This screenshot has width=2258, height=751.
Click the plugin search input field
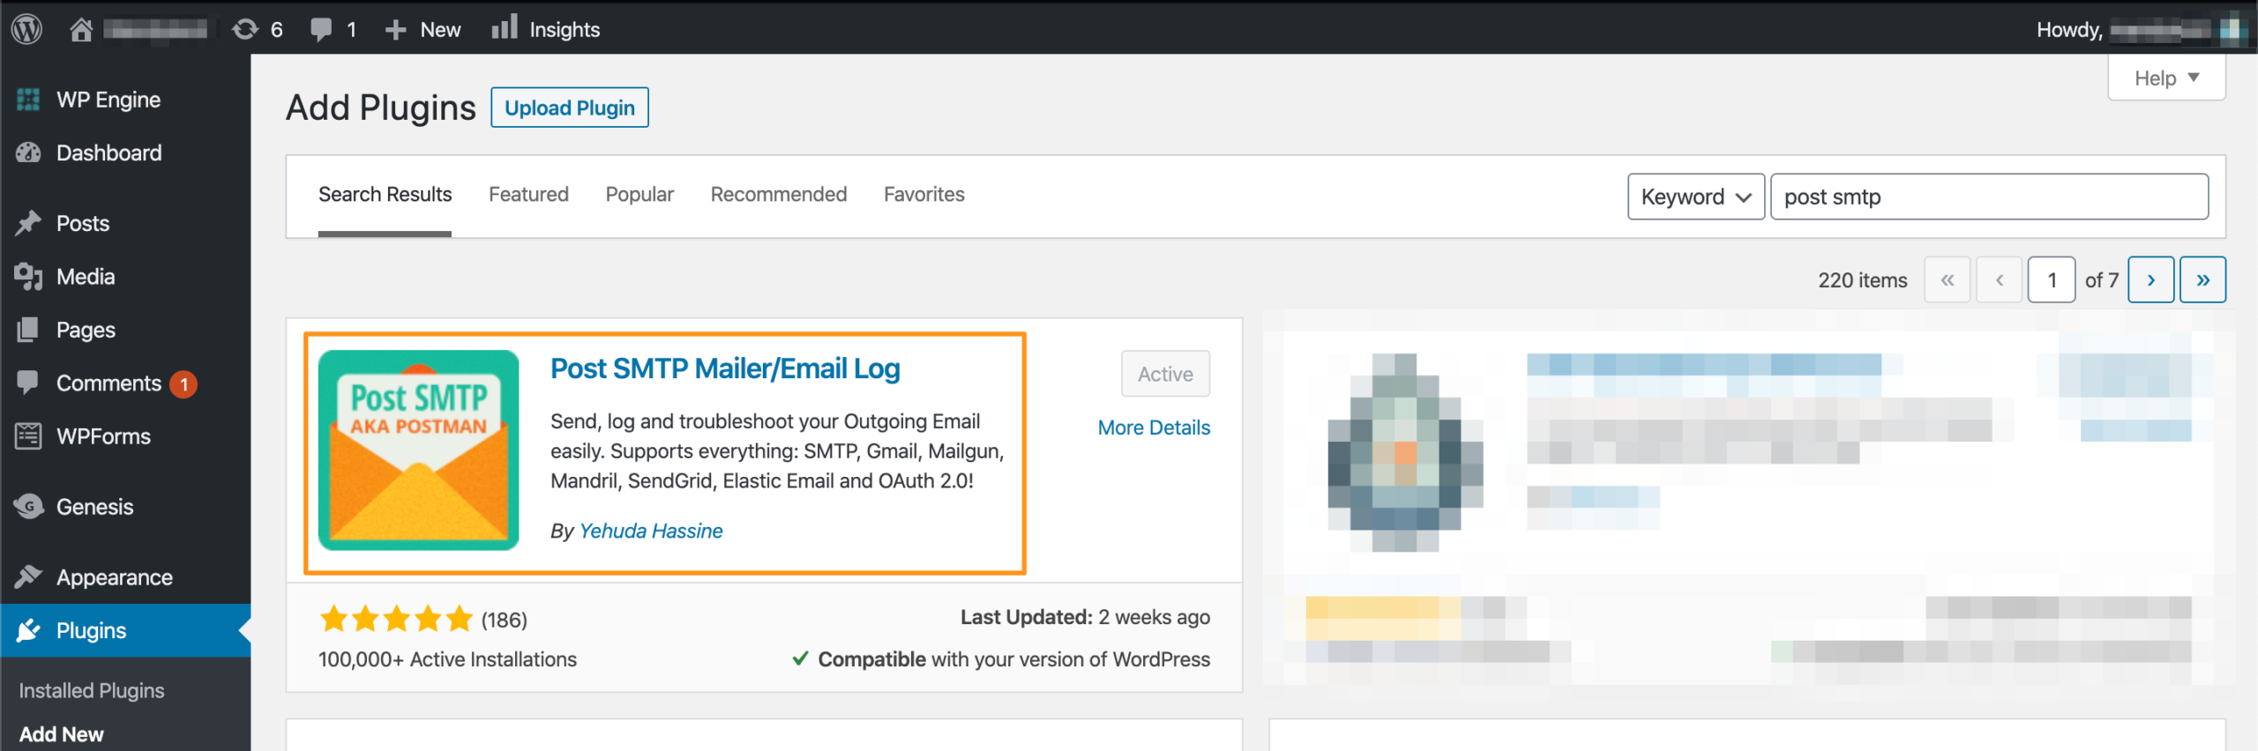coord(1988,197)
